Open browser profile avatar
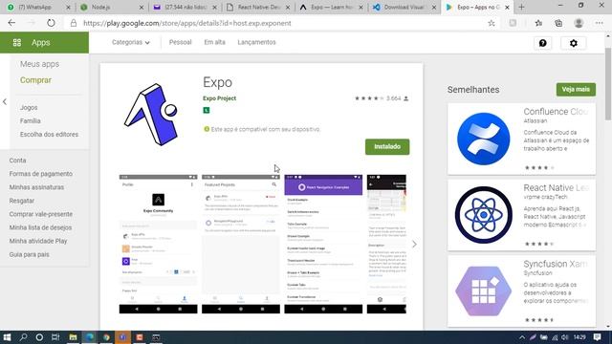The image size is (612, 344). pyautogui.click(x=579, y=23)
